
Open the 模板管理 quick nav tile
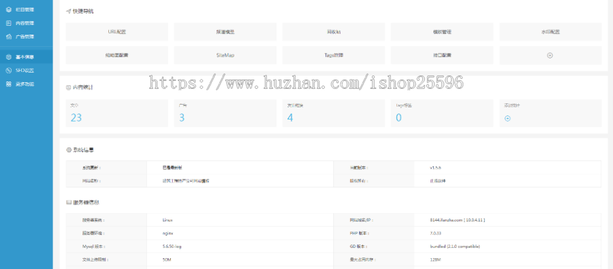coord(442,32)
